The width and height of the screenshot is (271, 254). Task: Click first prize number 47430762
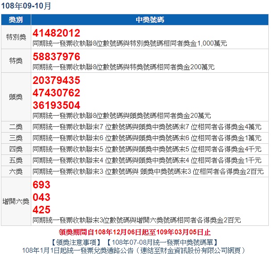point(56,93)
